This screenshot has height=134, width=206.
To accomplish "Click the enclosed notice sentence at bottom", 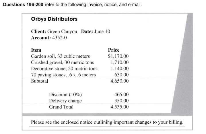I will pos(107,122).
